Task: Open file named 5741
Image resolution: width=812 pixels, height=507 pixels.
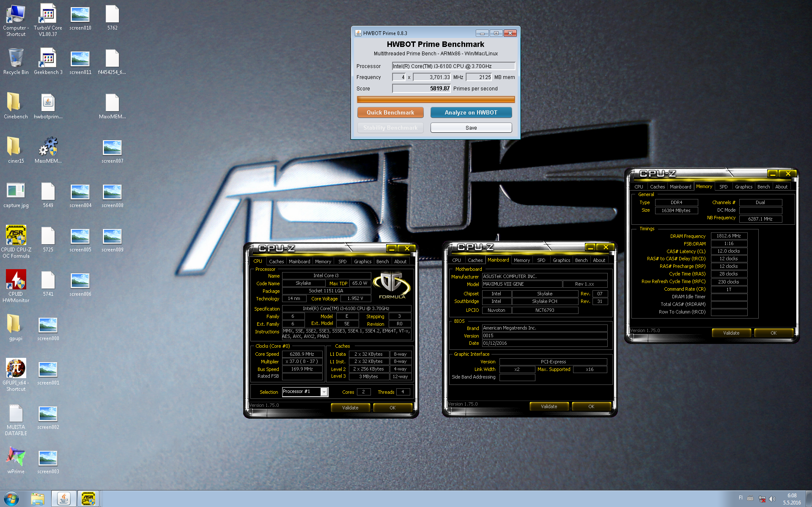Action: click(x=48, y=283)
